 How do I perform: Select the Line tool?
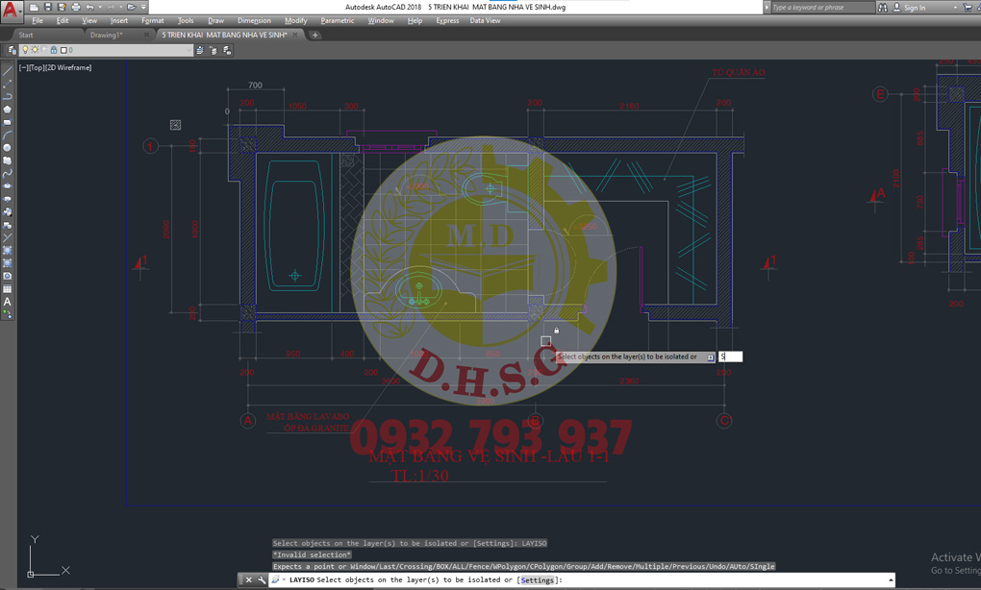point(8,70)
